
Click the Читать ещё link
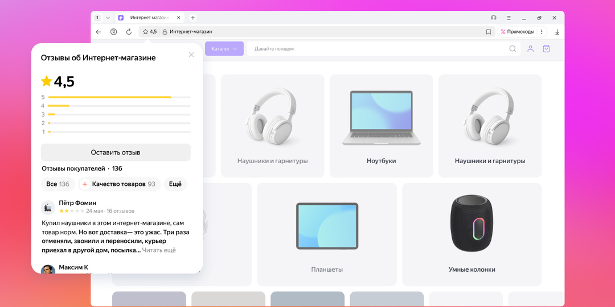click(159, 250)
